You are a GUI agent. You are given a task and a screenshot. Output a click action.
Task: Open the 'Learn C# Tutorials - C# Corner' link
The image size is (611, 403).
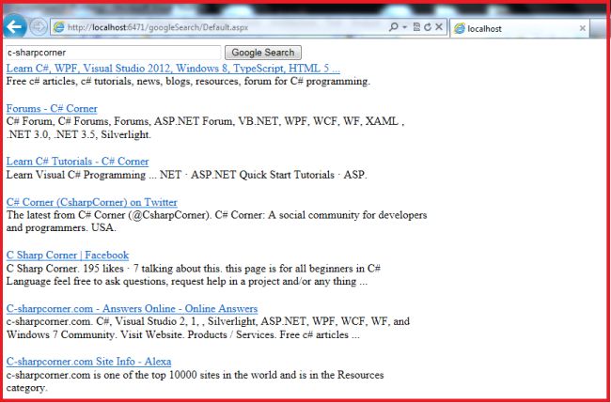pos(77,162)
